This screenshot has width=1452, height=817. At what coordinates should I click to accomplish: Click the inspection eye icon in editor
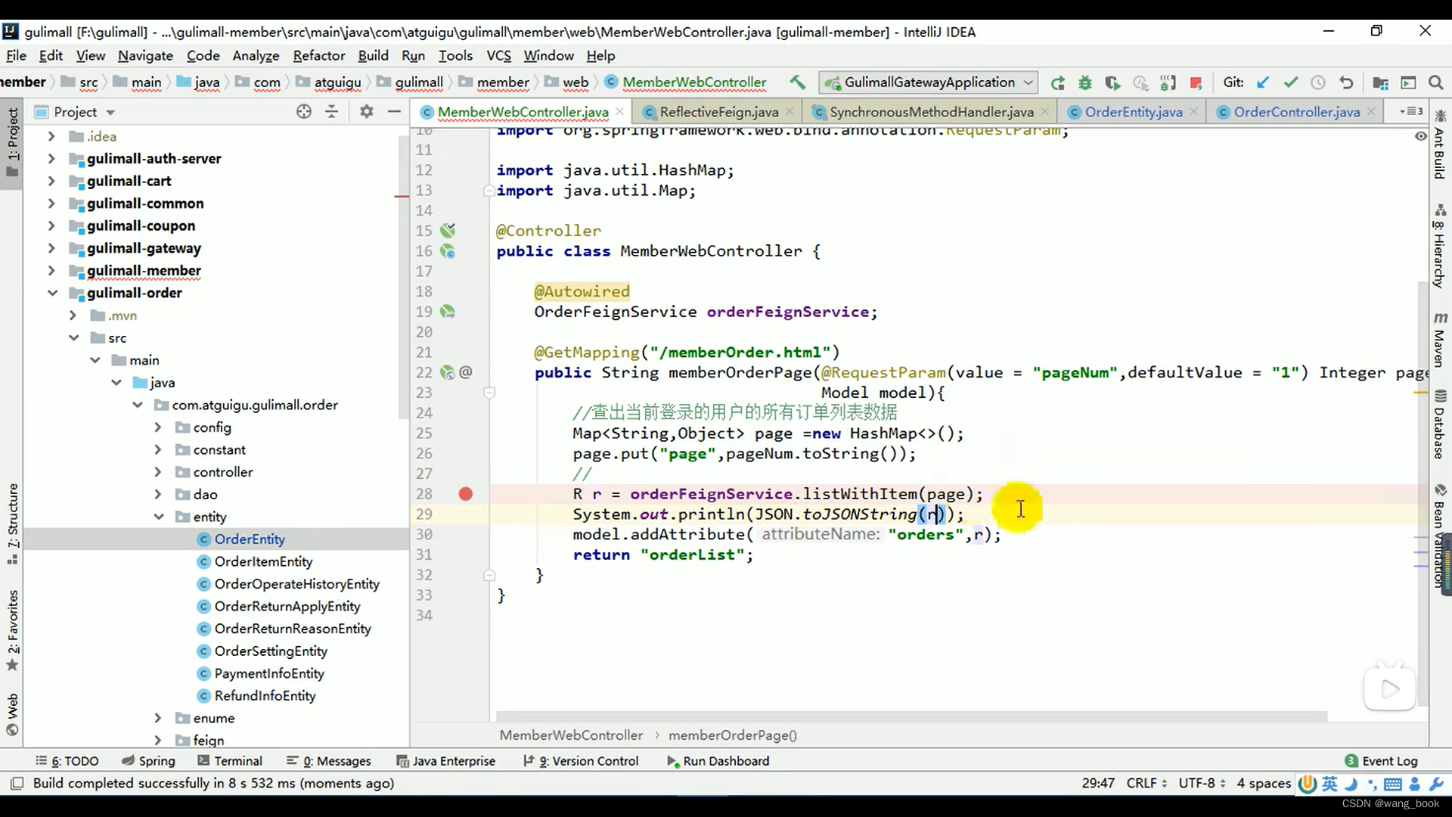pos(1420,136)
